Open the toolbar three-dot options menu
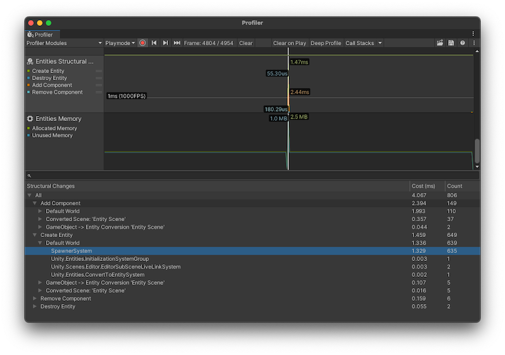Viewport: 505px width, 355px height. coord(473,43)
